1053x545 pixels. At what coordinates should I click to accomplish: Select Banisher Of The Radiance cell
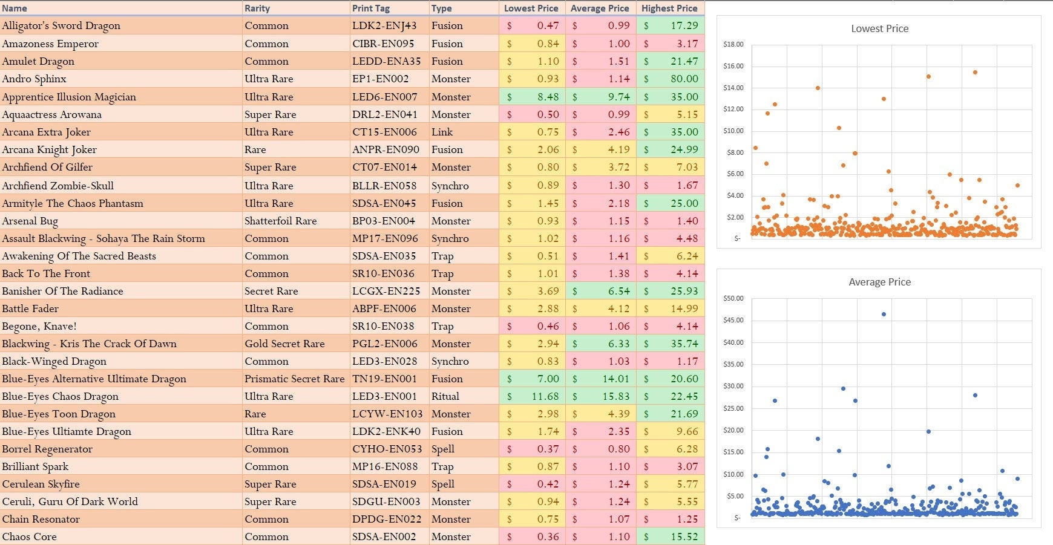click(121, 291)
